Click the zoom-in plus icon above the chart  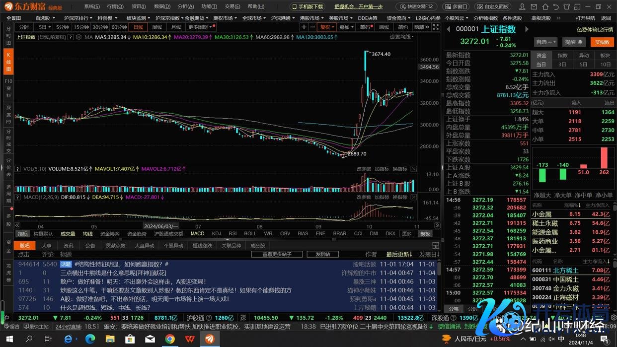point(304,27)
